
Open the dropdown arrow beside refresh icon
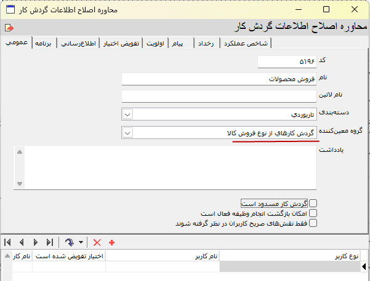(x=81, y=242)
